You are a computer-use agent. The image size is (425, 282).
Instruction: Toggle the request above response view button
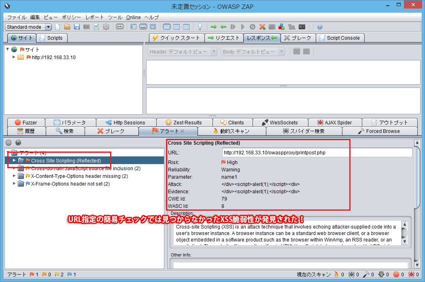[x=176, y=27]
